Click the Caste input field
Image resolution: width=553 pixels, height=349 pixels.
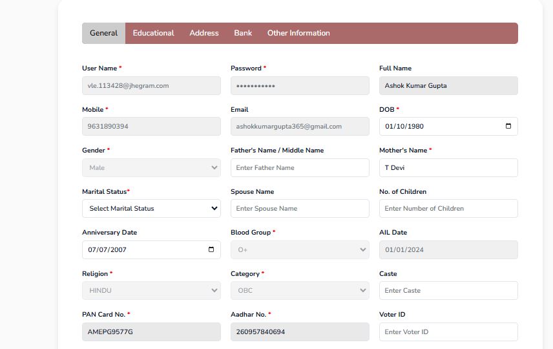pyautogui.click(x=448, y=290)
